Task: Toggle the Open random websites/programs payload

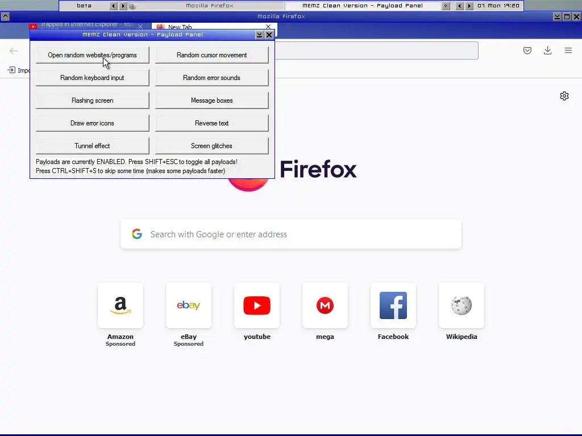Action: point(93,55)
